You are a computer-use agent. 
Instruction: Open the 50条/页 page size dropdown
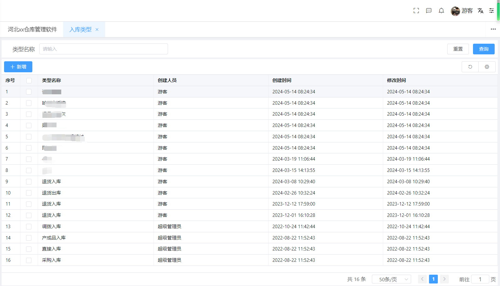391,279
